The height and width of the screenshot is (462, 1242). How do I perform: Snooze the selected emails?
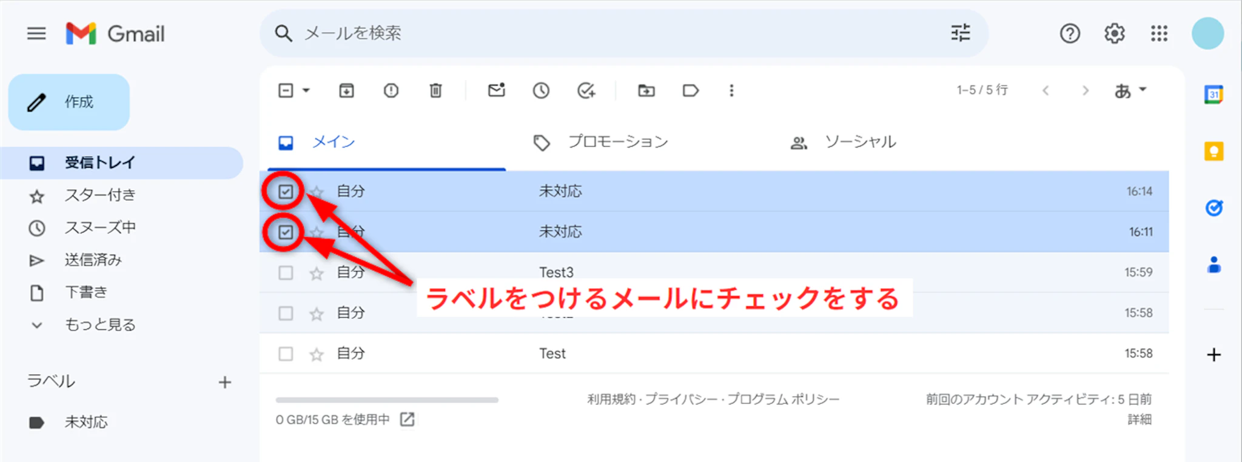(x=541, y=91)
